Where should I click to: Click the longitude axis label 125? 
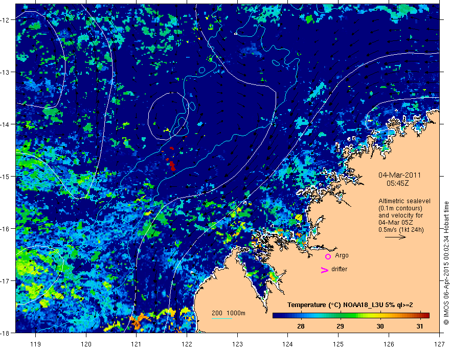click(339, 344)
